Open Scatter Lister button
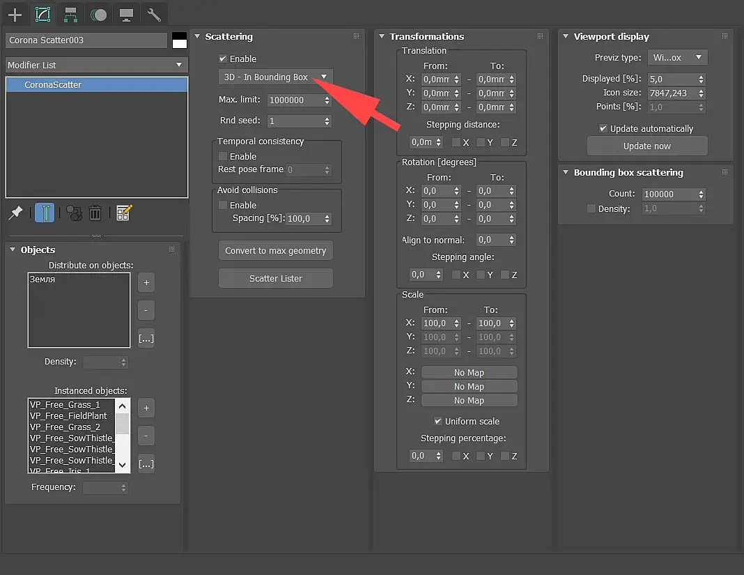 click(x=276, y=278)
